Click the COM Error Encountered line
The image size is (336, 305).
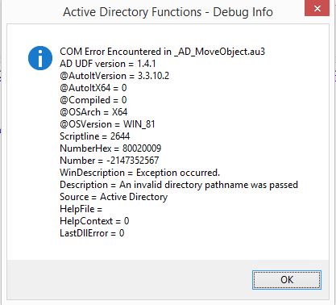pos(162,52)
